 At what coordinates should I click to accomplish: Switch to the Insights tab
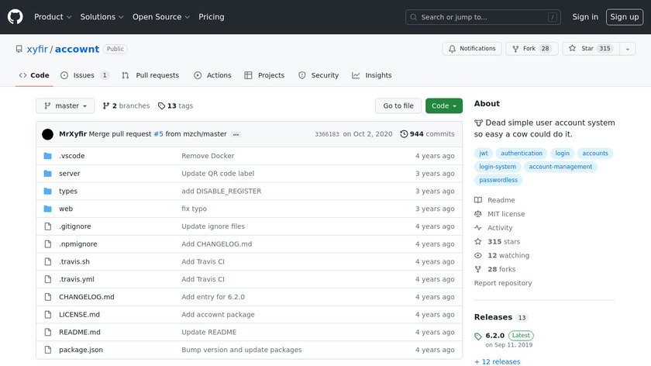click(x=372, y=75)
